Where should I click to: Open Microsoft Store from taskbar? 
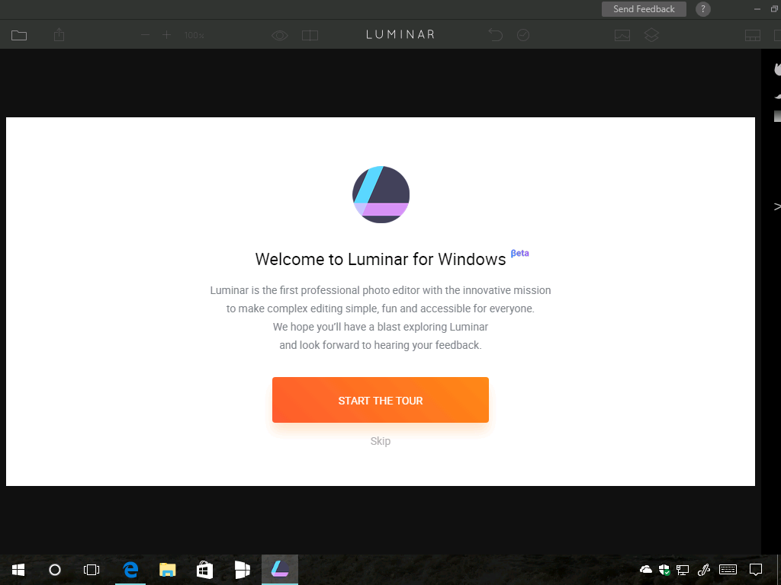[x=204, y=570]
